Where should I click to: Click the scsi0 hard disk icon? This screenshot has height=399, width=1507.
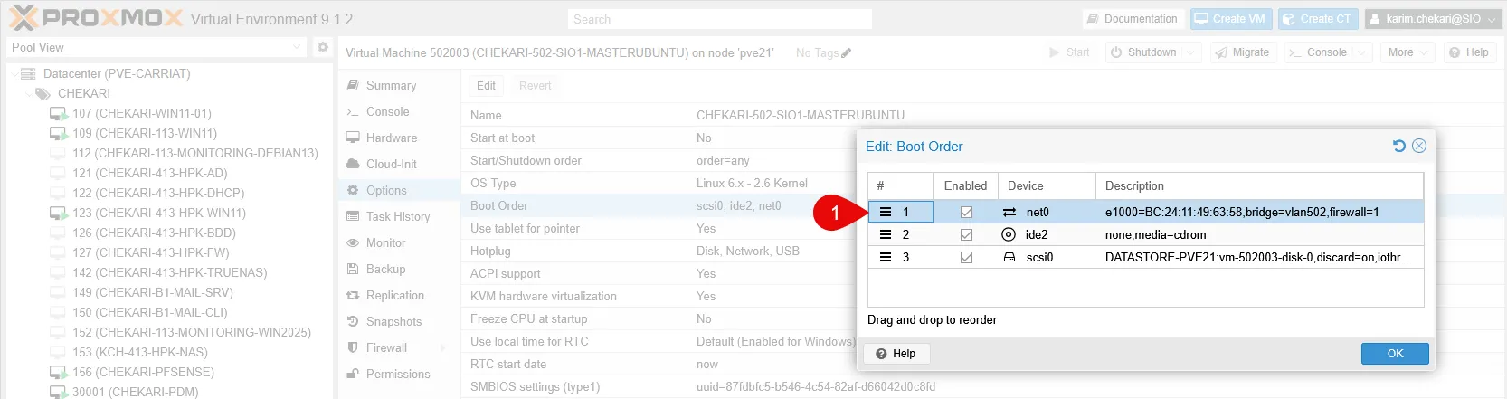click(x=1009, y=257)
